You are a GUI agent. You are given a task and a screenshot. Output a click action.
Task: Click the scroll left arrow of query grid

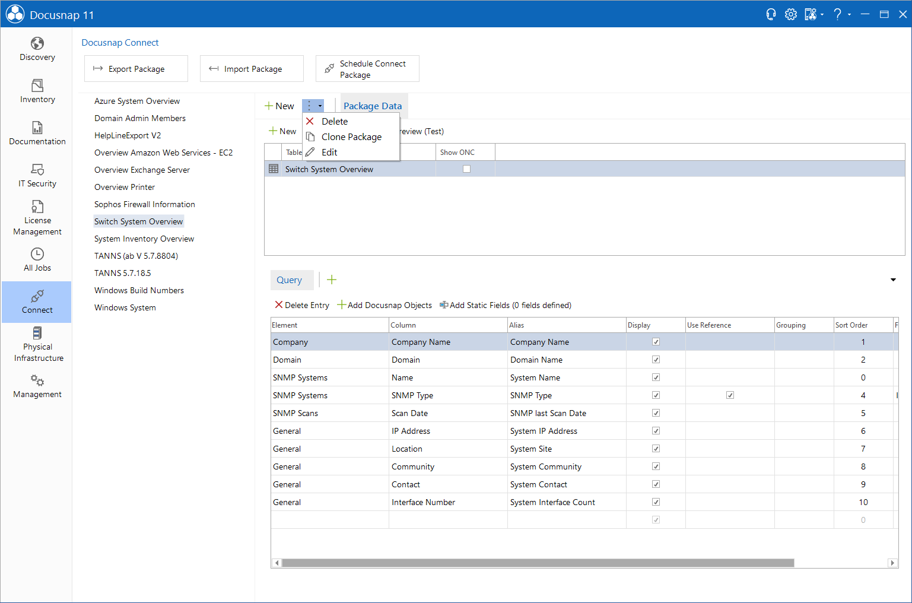click(277, 563)
